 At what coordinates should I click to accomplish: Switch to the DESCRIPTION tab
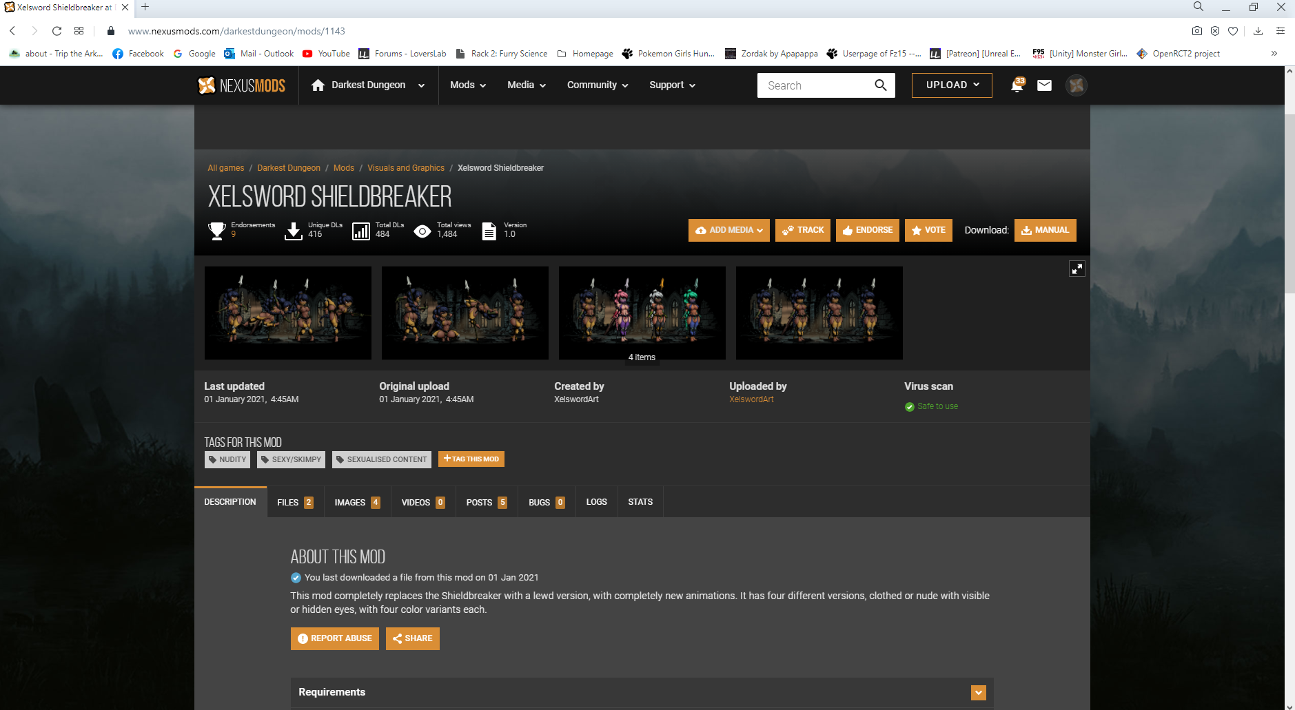pyautogui.click(x=230, y=502)
